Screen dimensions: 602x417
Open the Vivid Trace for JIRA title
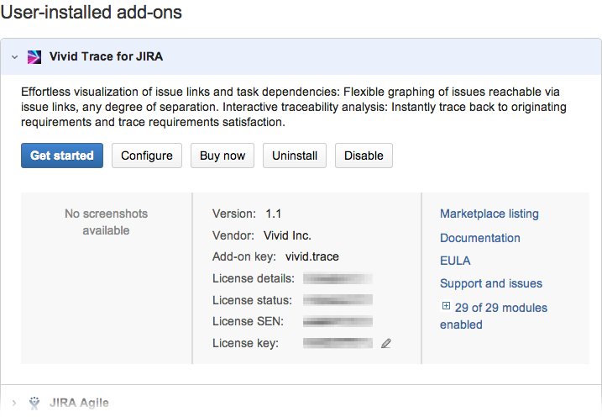point(106,56)
